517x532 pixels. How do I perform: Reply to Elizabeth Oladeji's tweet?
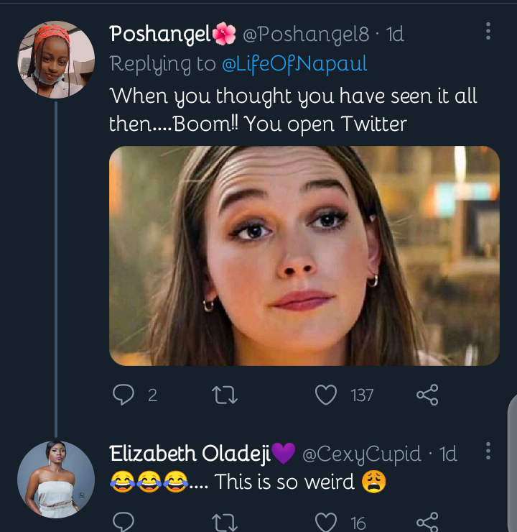coord(124,522)
